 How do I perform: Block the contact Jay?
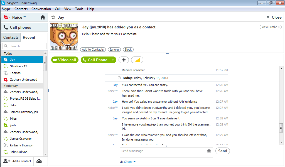(128, 50)
